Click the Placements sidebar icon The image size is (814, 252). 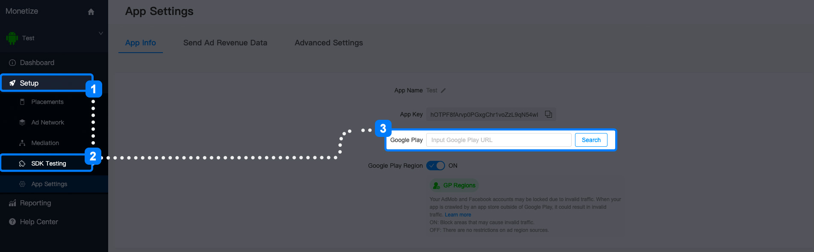point(22,102)
